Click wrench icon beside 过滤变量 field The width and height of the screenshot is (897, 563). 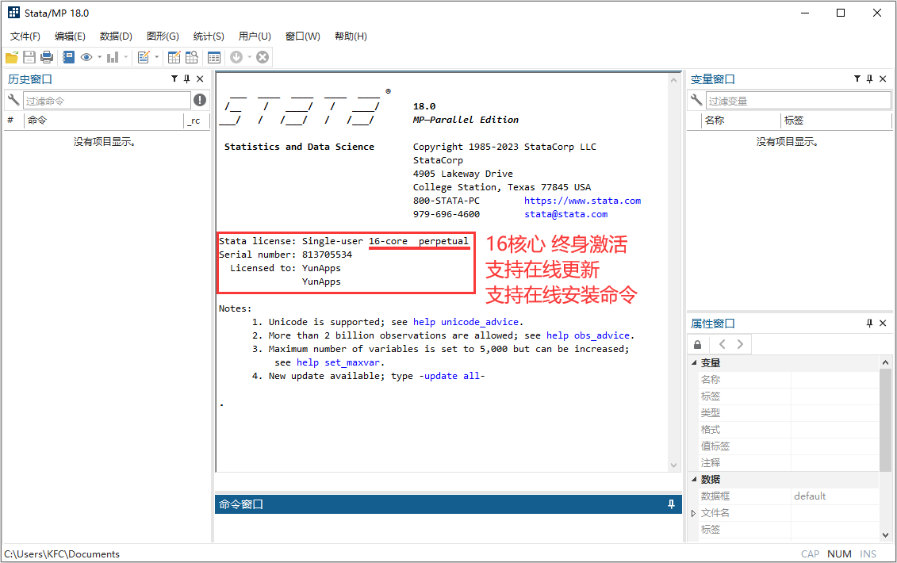[696, 100]
